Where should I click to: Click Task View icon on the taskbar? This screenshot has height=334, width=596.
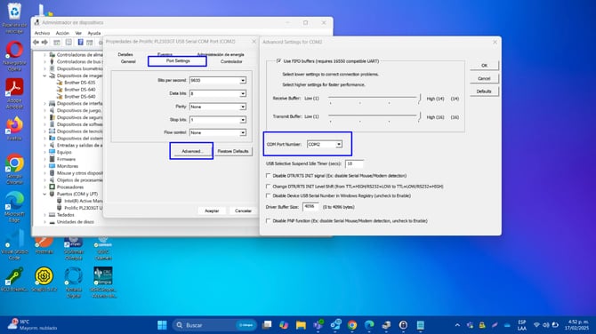point(267,325)
